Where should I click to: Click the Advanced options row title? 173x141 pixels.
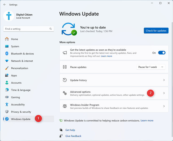(x=80, y=92)
